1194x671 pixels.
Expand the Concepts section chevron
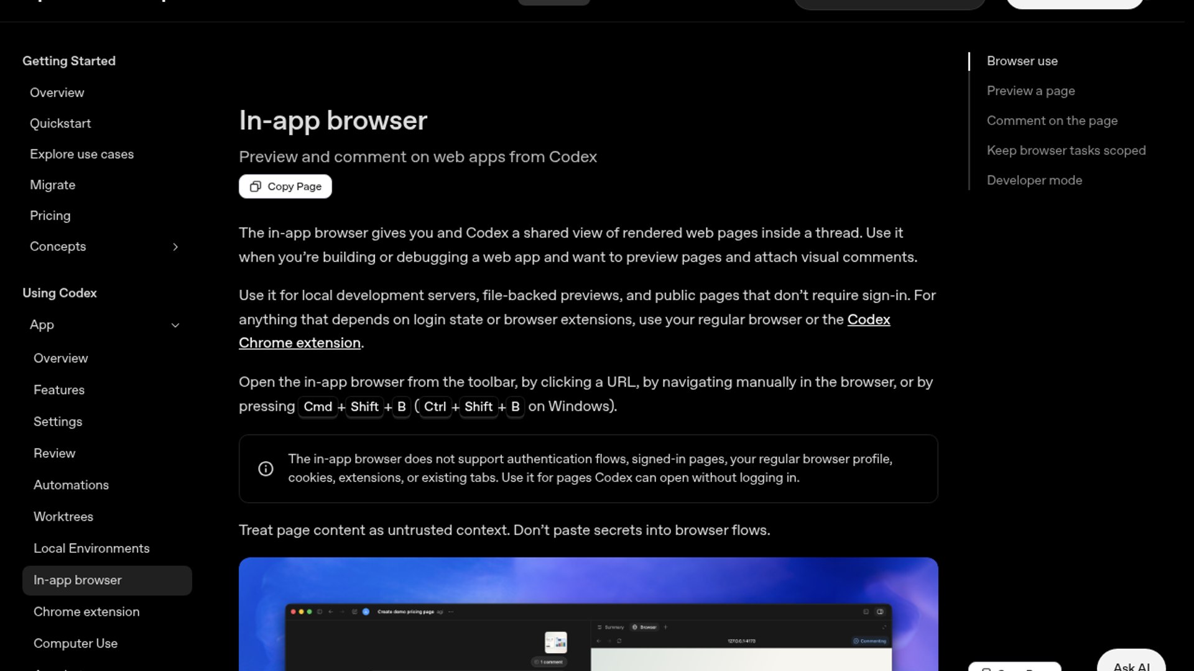click(x=175, y=247)
